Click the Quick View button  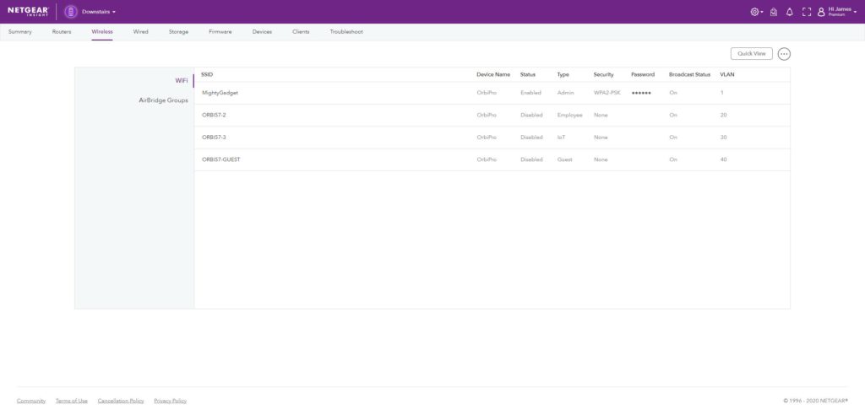tap(751, 54)
